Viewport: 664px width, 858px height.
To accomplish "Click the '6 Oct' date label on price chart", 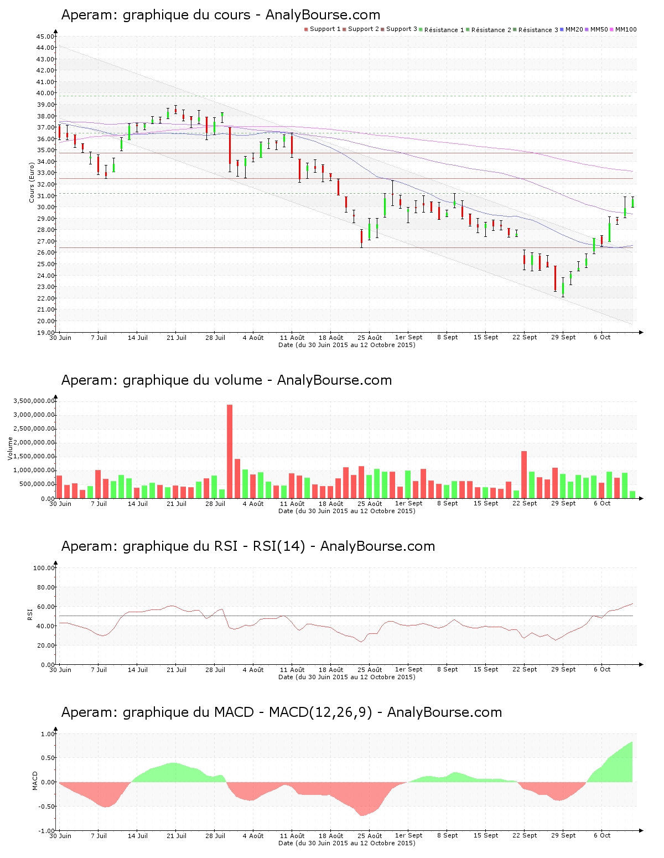I will 602,338.
